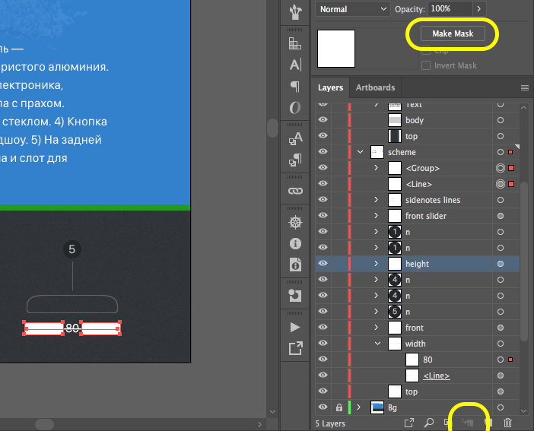
Task: Select the top layer row below width
Action: 417,391
